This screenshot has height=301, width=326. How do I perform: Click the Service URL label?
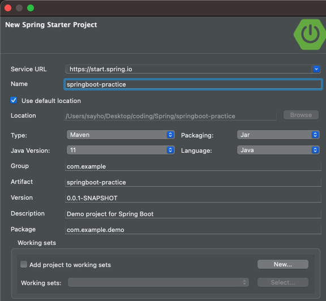(x=29, y=69)
